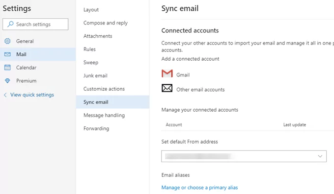The height and width of the screenshot is (194, 334).
Task: Click the magnifier icon in Search settings
Action: (x=10, y=24)
